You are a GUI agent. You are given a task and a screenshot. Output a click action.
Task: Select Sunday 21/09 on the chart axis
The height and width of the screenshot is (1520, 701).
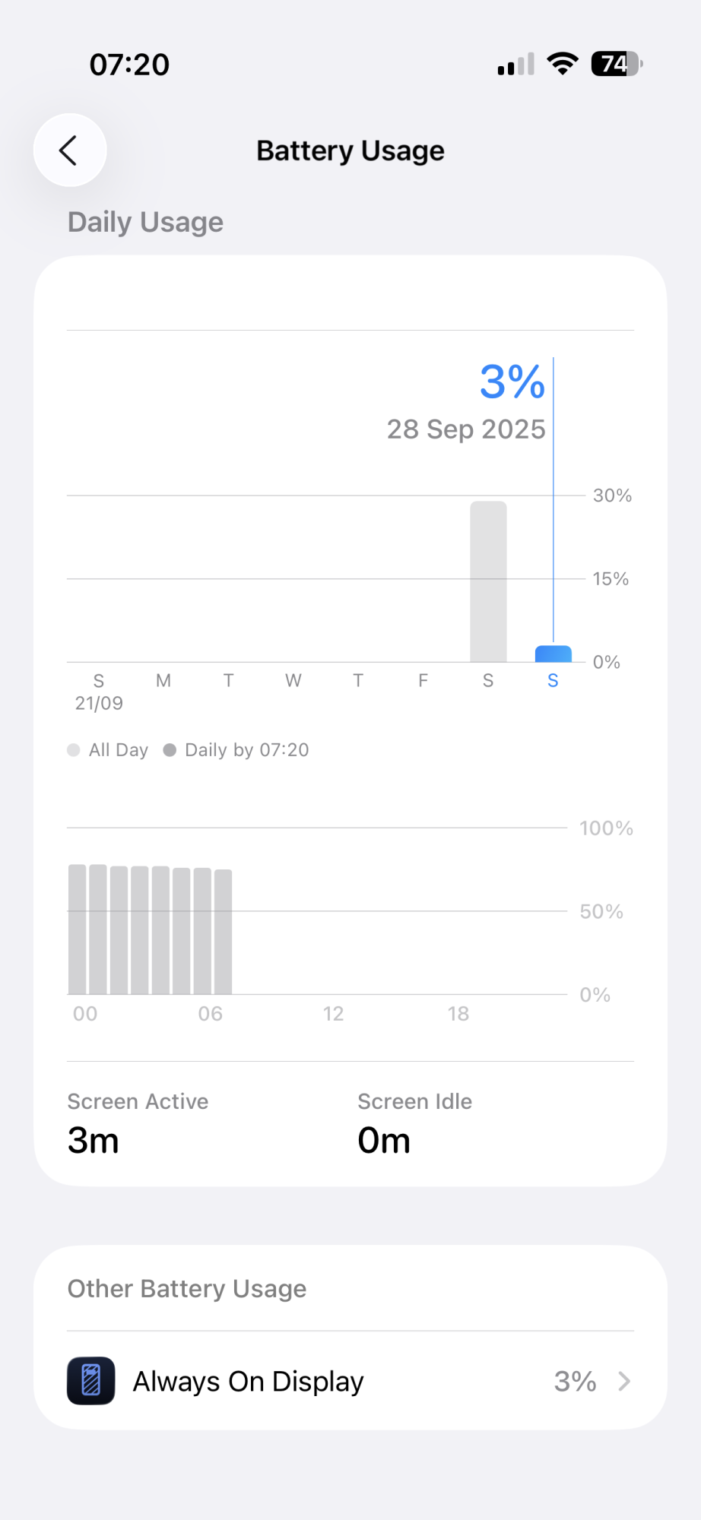click(99, 691)
